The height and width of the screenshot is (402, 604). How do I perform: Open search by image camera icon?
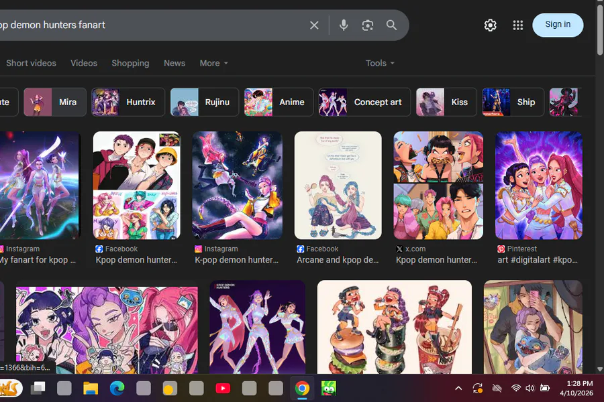pos(368,25)
